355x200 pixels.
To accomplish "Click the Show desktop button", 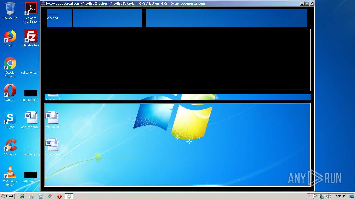I will pyautogui.click(x=352, y=196).
